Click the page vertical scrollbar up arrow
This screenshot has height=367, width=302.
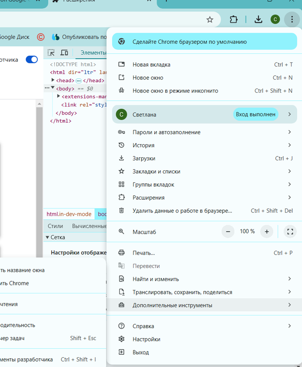pyautogui.click(x=39, y=104)
